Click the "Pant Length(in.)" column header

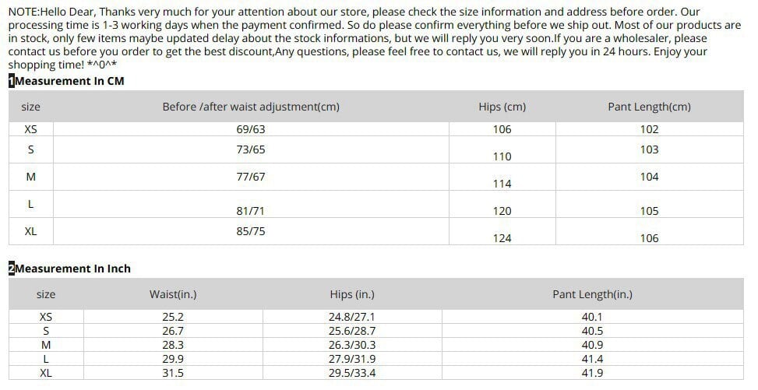pos(592,294)
